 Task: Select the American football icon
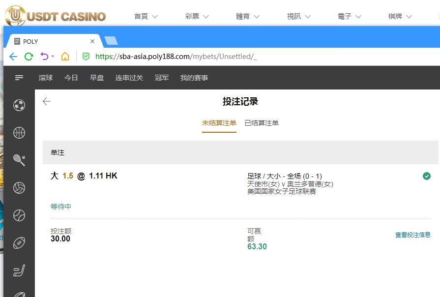point(19,243)
